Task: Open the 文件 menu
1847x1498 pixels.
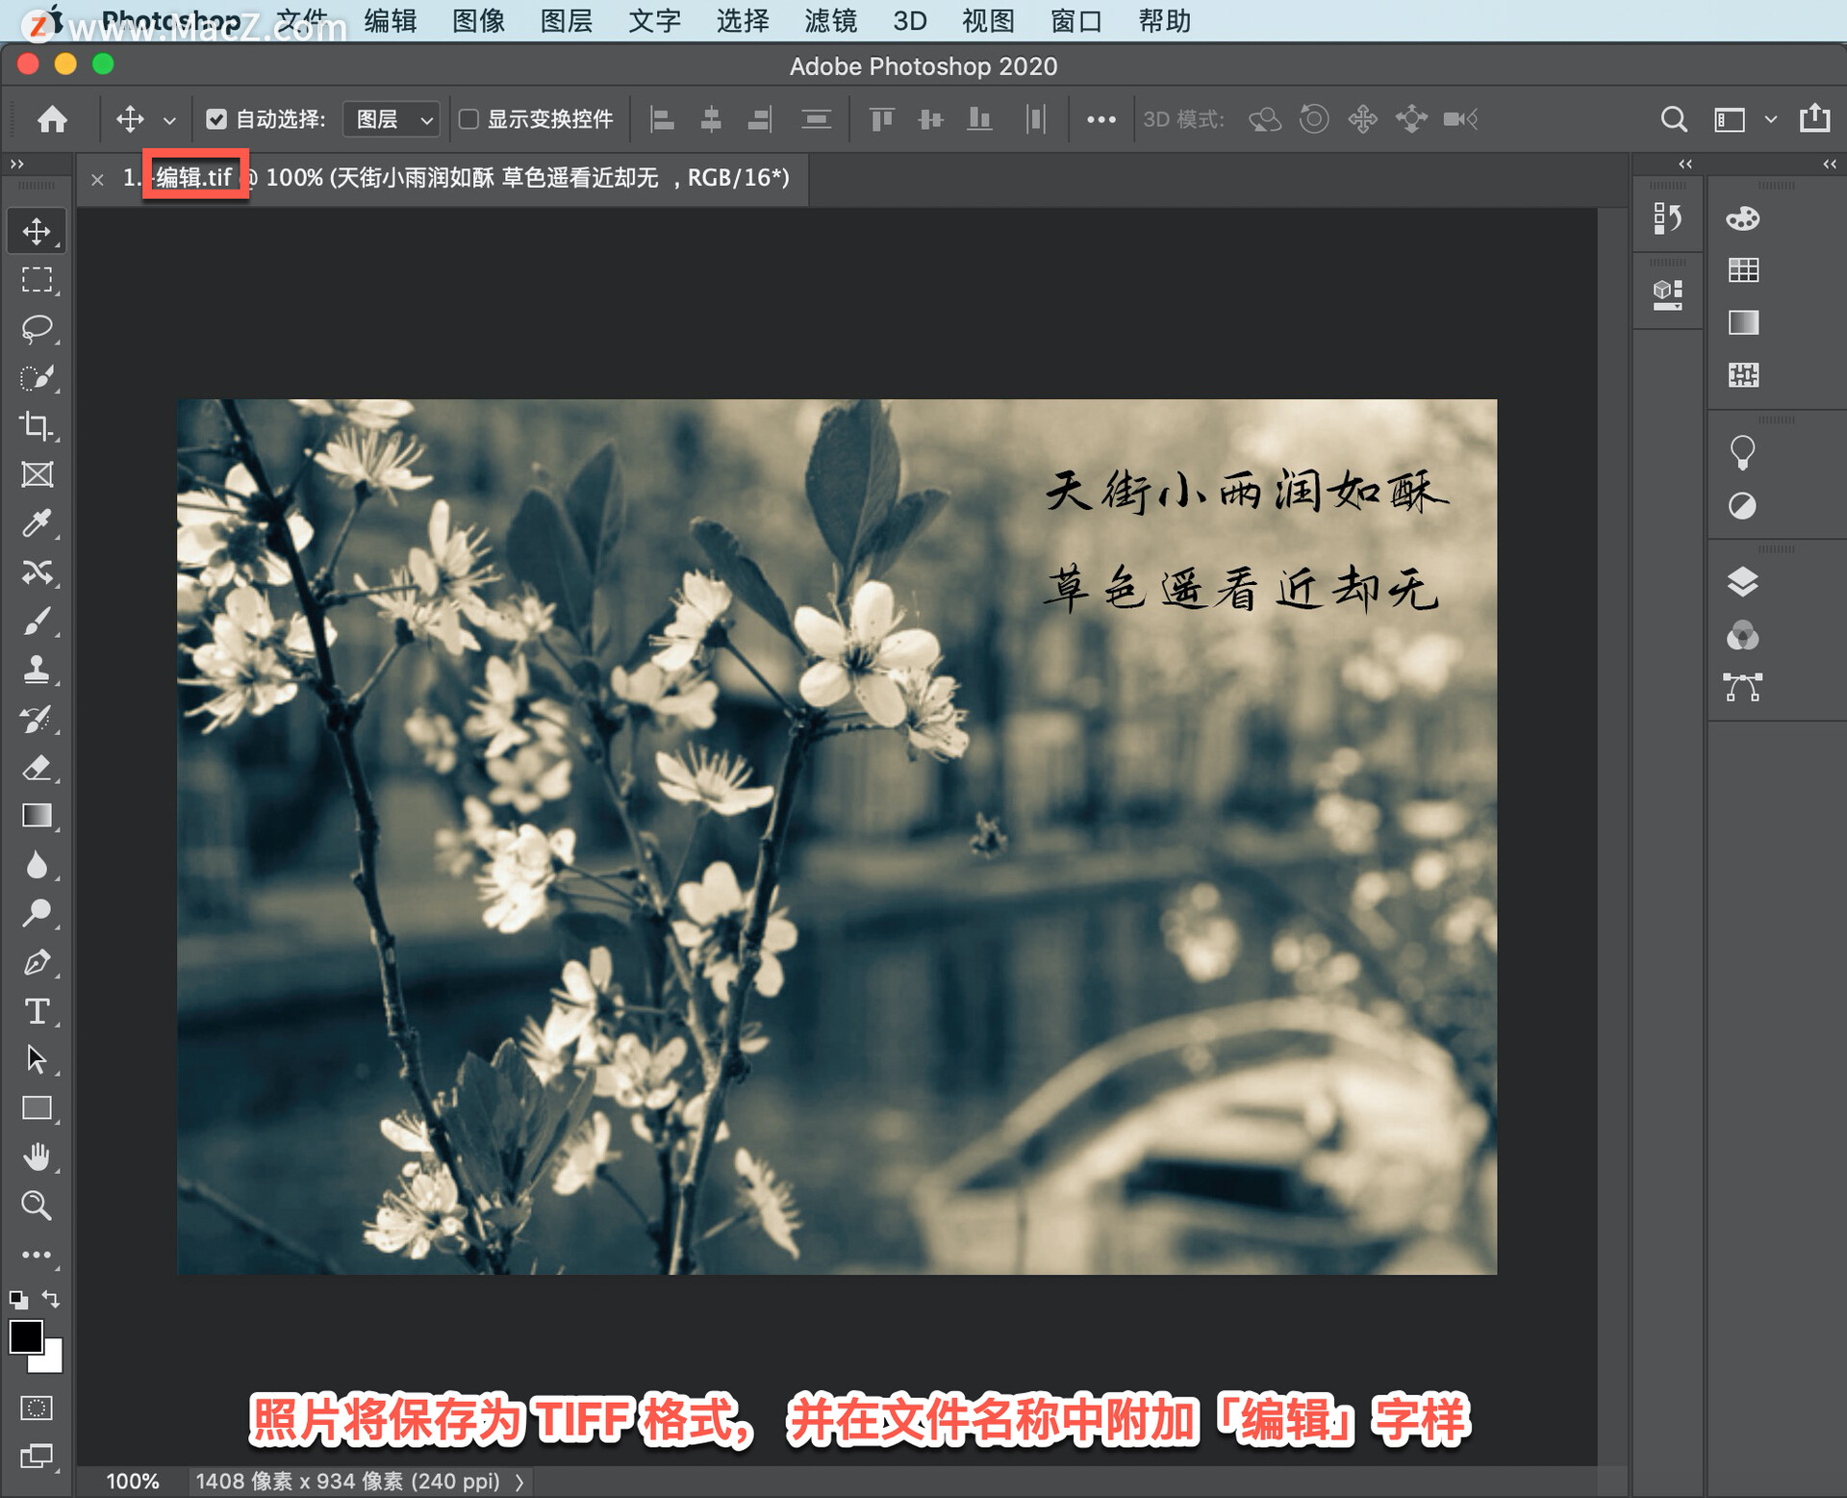Action: click(x=301, y=20)
